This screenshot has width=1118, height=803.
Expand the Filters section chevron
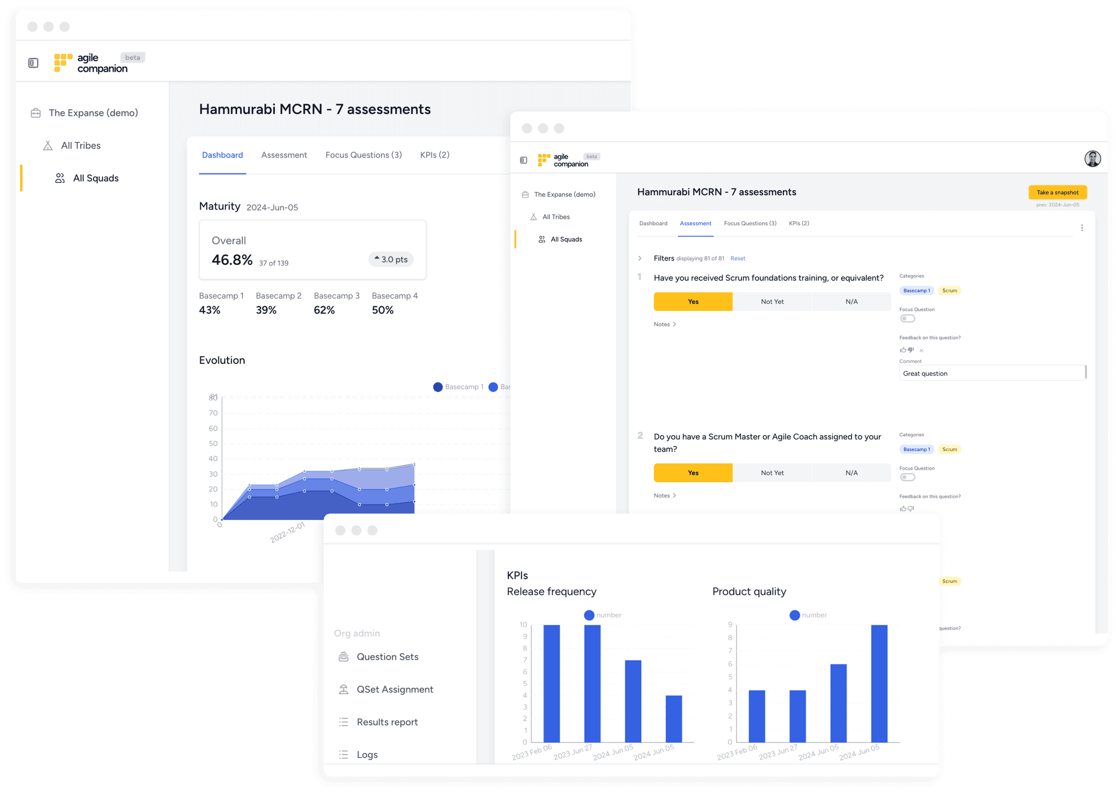tap(640, 259)
